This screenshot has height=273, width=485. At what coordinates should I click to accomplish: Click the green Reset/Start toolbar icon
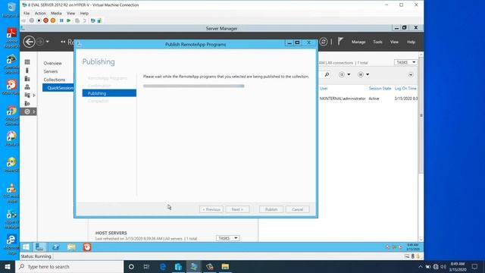click(x=69, y=20)
